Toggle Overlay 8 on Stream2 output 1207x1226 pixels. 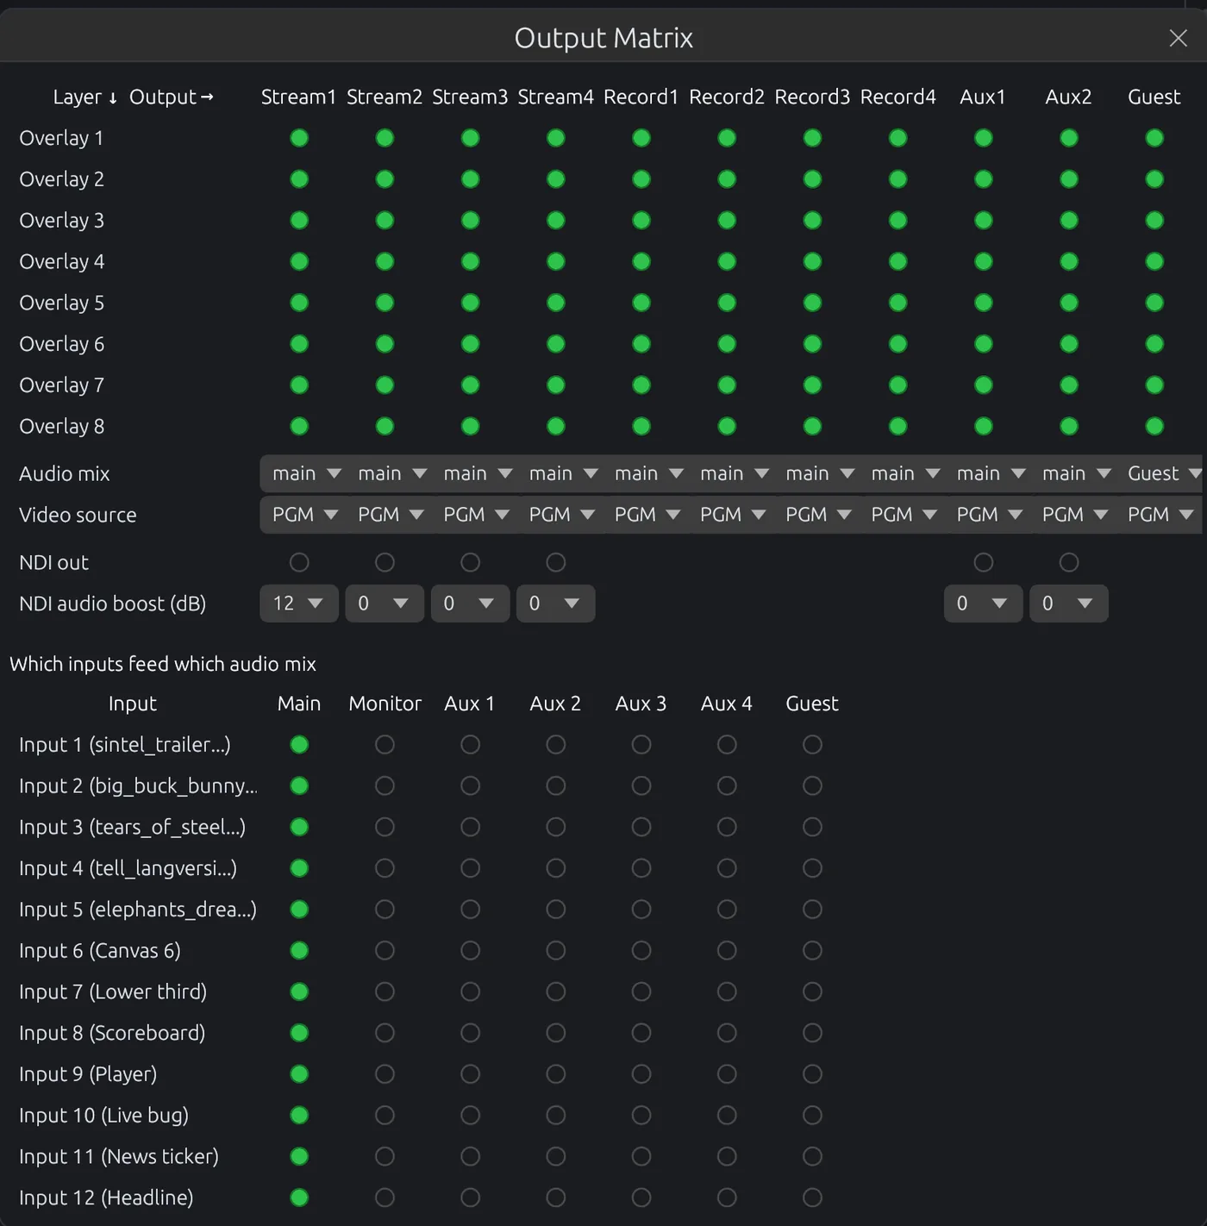[385, 426]
